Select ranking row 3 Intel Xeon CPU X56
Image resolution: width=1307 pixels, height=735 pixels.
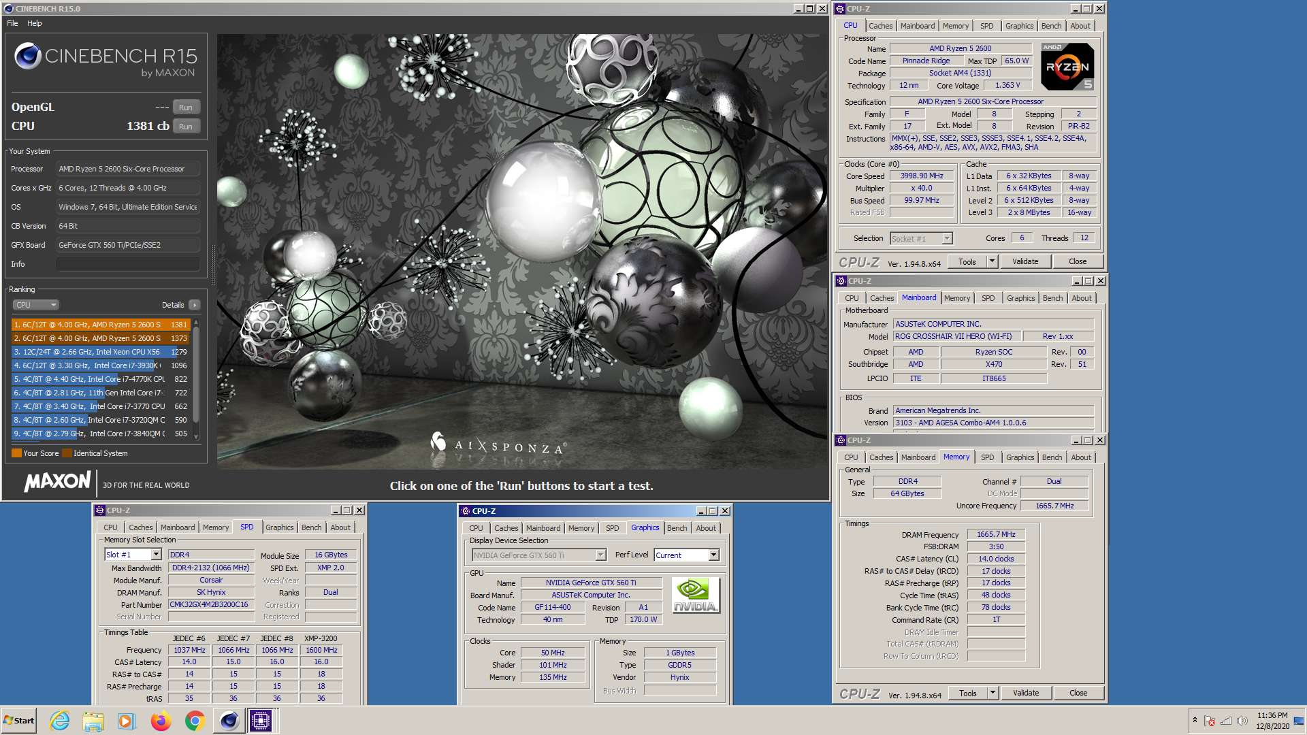(x=99, y=352)
